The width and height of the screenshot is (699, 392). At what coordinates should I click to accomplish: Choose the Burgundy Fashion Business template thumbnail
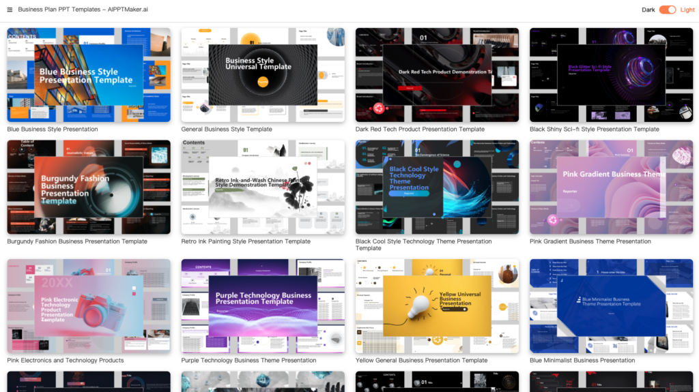[x=89, y=187]
